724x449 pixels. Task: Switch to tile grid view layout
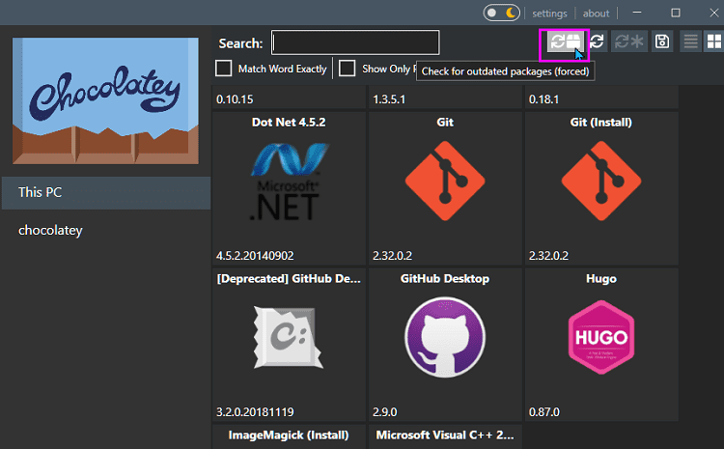pyautogui.click(x=713, y=42)
